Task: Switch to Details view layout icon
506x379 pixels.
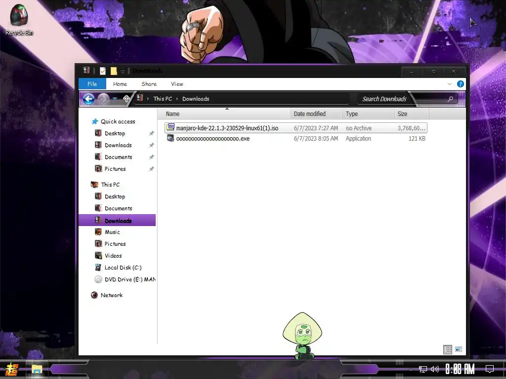Action: click(448, 349)
